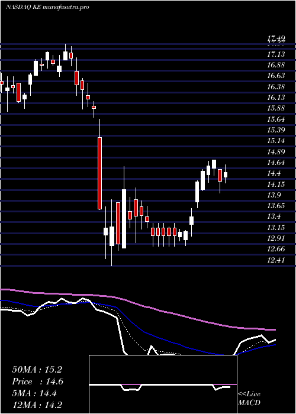The image size is (296, 414).
Task: Select the 12.66 price label
Action: pyautogui.click(x=276, y=249)
